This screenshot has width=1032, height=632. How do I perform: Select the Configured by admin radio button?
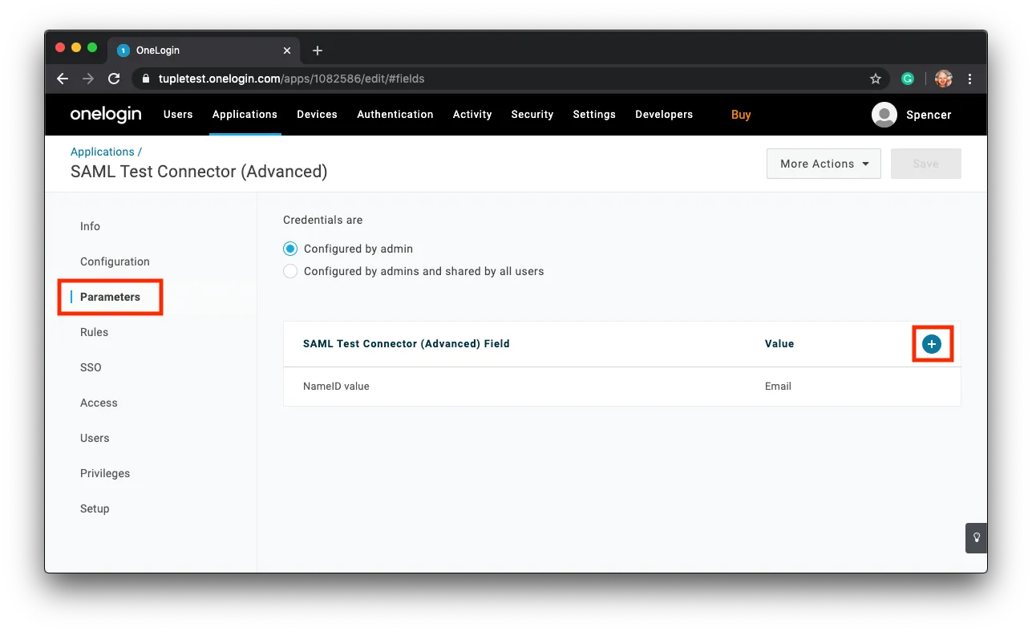click(x=289, y=249)
